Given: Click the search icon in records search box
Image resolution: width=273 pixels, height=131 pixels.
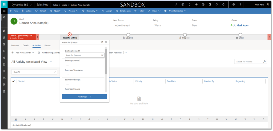Looking at the screenshot, I should pyautogui.click(x=264, y=61).
